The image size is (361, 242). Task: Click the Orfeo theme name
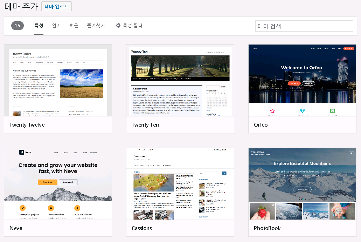pos(261,125)
